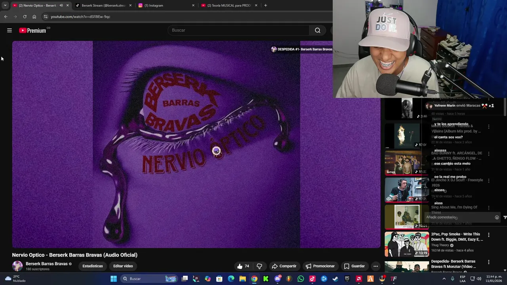Open the YouTube hamburger guide menu
The width and height of the screenshot is (507, 285).
10,30
